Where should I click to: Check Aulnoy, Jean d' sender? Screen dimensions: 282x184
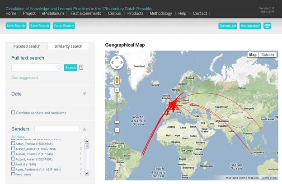[13, 148]
